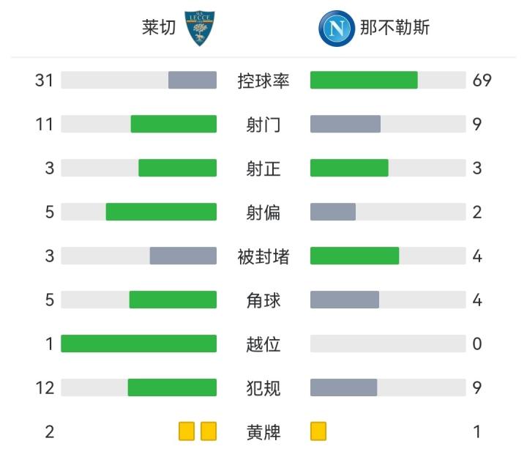Click Napoli's gray 犯规 fouls bar
The height and width of the screenshot is (449, 527).
pos(343,387)
